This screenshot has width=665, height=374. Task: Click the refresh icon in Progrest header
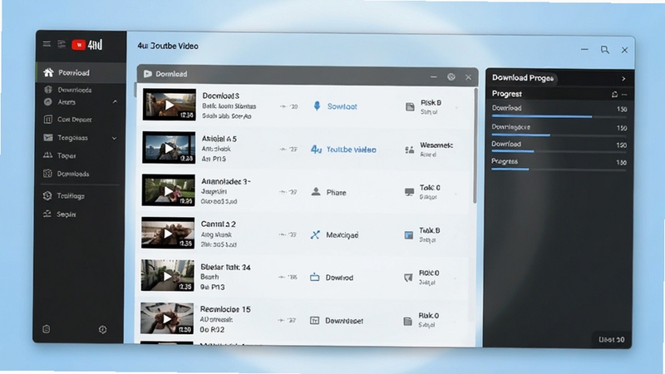[x=614, y=95]
